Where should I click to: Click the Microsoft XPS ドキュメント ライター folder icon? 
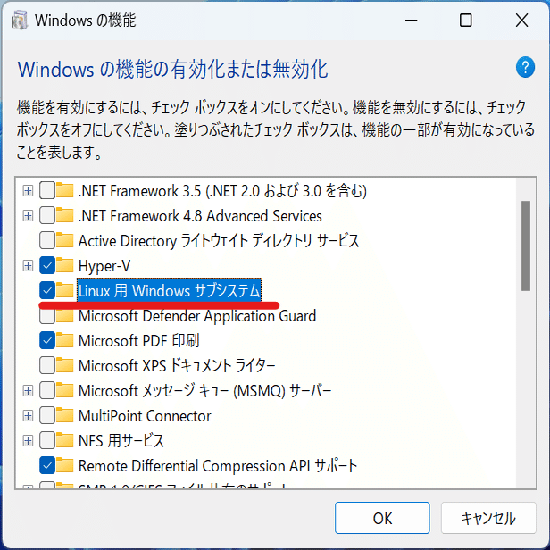(65, 366)
